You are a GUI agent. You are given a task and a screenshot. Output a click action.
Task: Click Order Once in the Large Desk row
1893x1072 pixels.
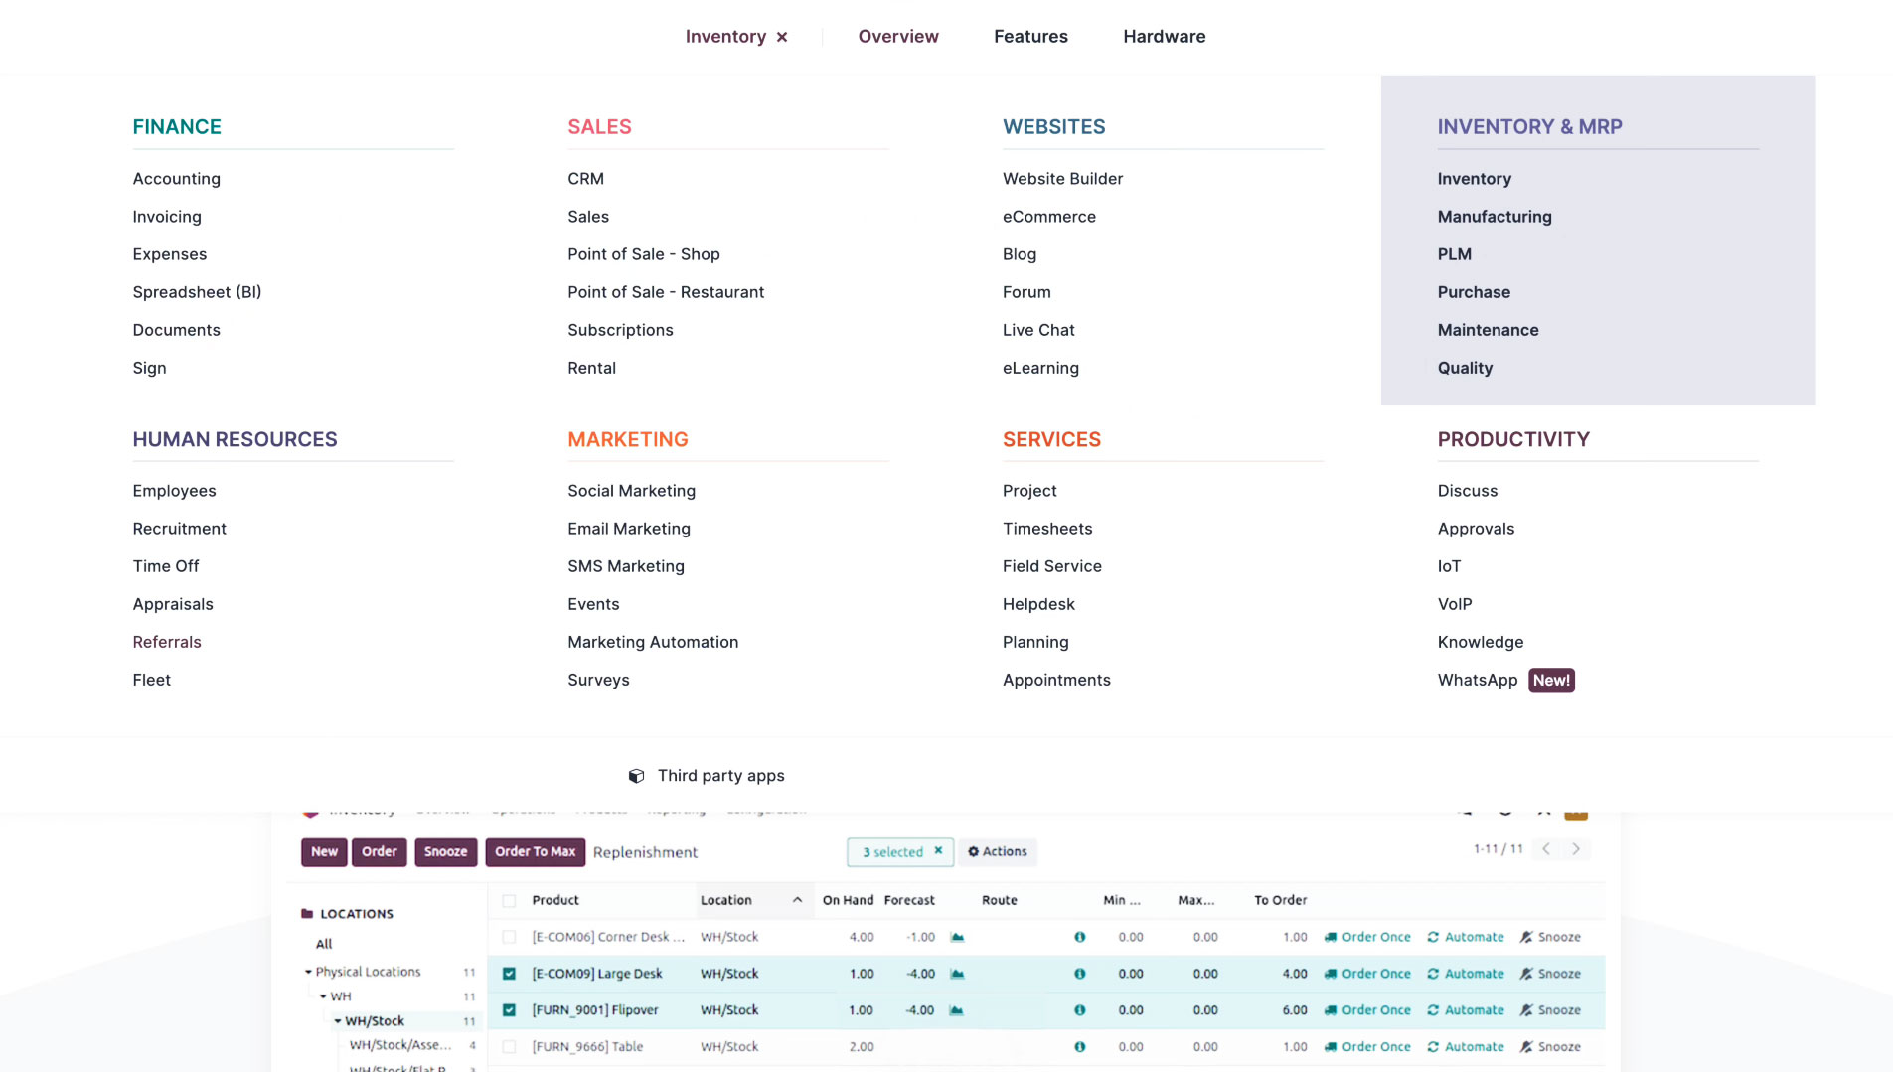(1367, 974)
